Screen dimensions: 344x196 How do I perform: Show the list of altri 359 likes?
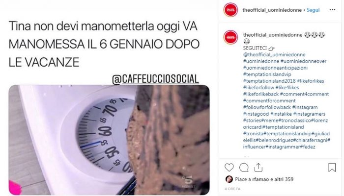point(284,179)
